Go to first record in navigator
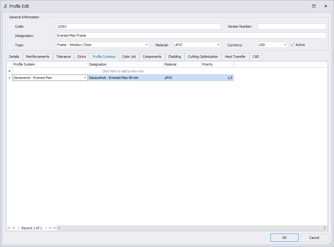 (x=9, y=228)
